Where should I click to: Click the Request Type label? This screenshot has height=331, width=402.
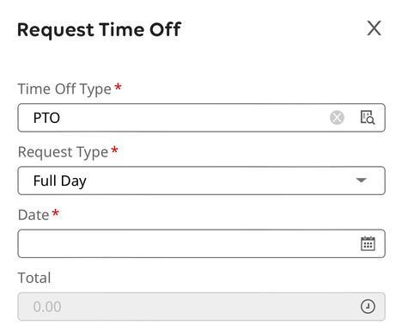click(63, 152)
